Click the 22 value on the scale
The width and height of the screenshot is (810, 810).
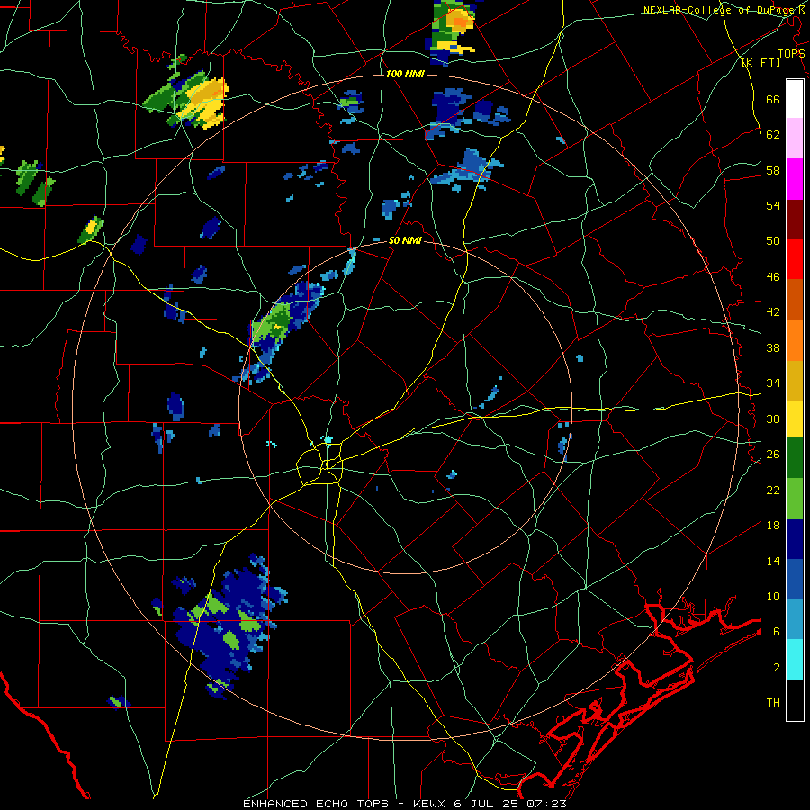(x=773, y=490)
